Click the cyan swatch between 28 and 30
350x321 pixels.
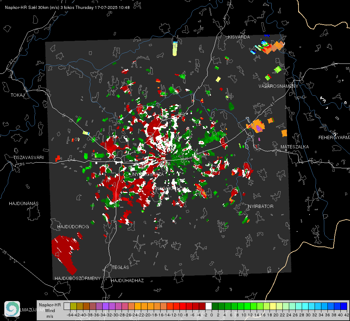click(305, 306)
